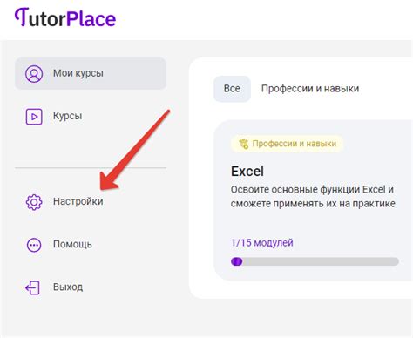The height and width of the screenshot is (338, 413).
Task: Click the gear icon for Настройки
Action: (34, 202)
